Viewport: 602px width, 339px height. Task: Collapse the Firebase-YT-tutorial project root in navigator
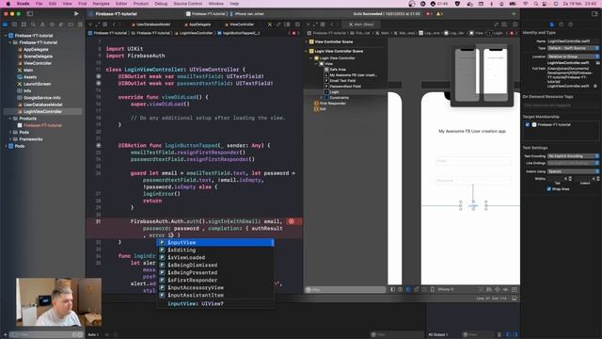[x=6, y=36]
